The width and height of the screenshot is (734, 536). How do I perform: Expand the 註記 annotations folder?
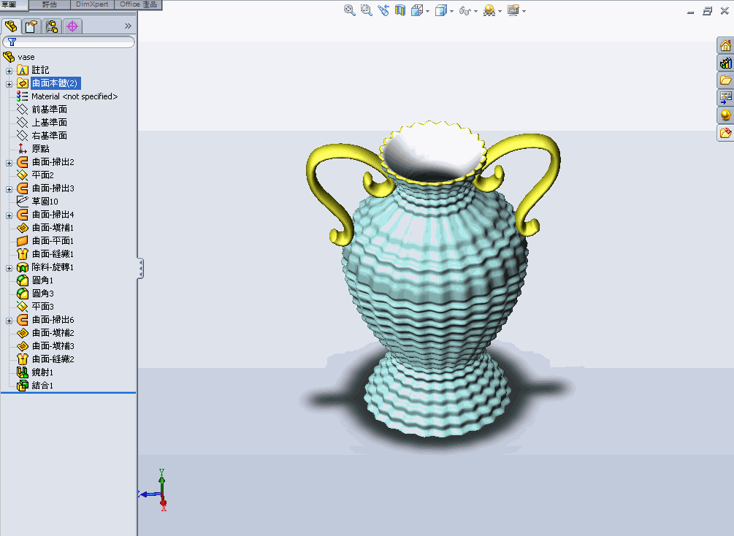(9, 69)
